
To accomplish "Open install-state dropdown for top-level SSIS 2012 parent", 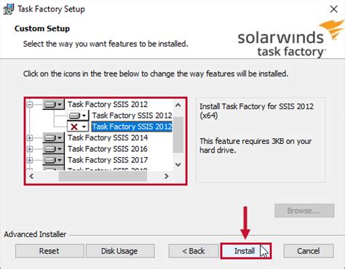I will click(x=53, y=105).
